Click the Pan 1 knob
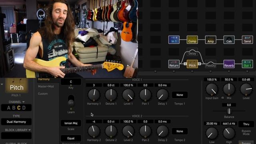256x144 pixels. 145,95
